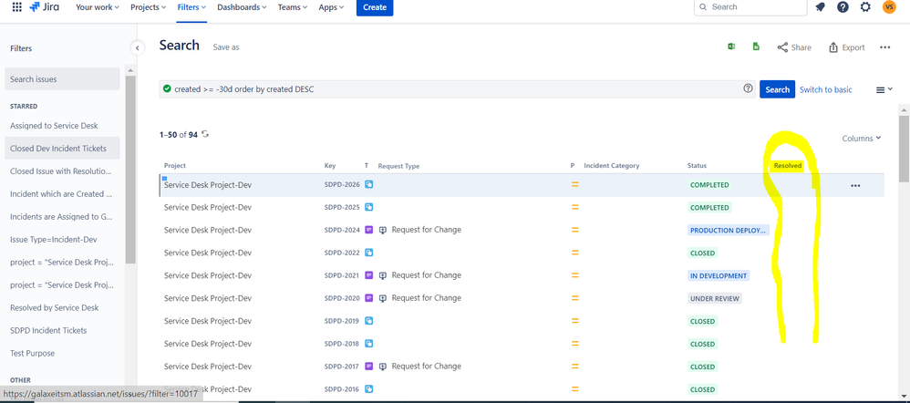Open the VS user profile avatar
Viewport: 910px width, 403px height.
click(x=888, y=7)
